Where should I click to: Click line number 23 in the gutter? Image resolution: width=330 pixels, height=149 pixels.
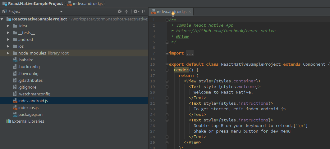click(x=153, y=109)
